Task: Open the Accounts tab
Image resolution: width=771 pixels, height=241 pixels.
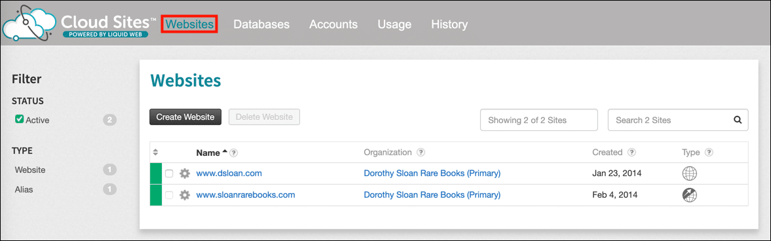Action: 333,24
